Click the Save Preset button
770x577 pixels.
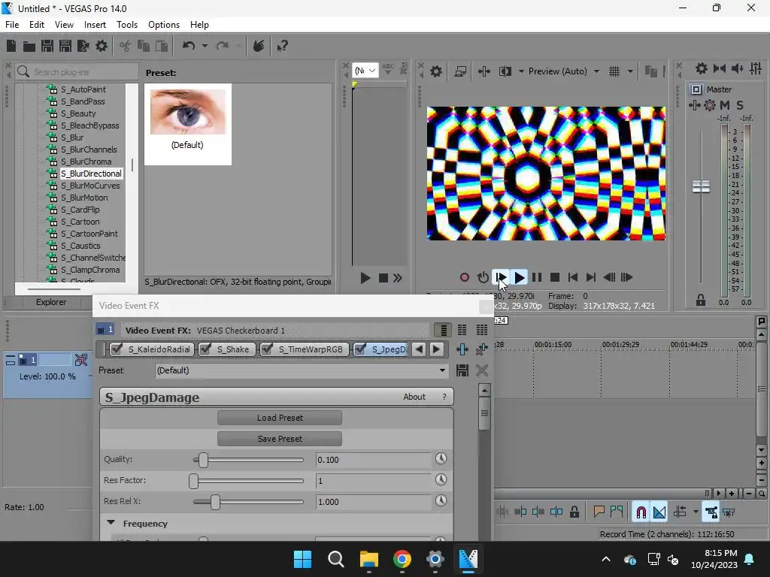(280, 439)
